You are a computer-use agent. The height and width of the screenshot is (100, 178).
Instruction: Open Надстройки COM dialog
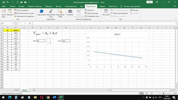point(60,13)
